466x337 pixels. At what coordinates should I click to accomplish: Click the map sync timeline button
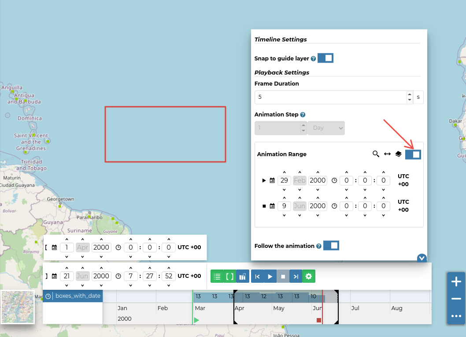[x=243, y=277]
